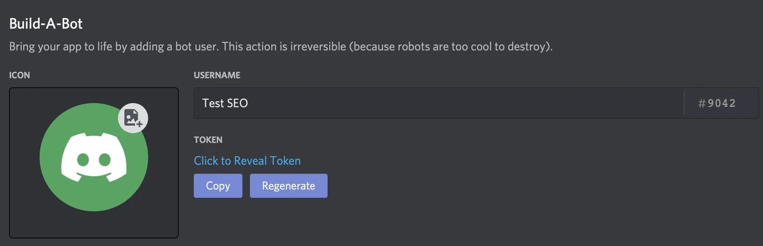Viewport: 763px width, 246px height.
Task: Click the upload image badge icon
Action: pyautogui.click(x=133, y=118)
